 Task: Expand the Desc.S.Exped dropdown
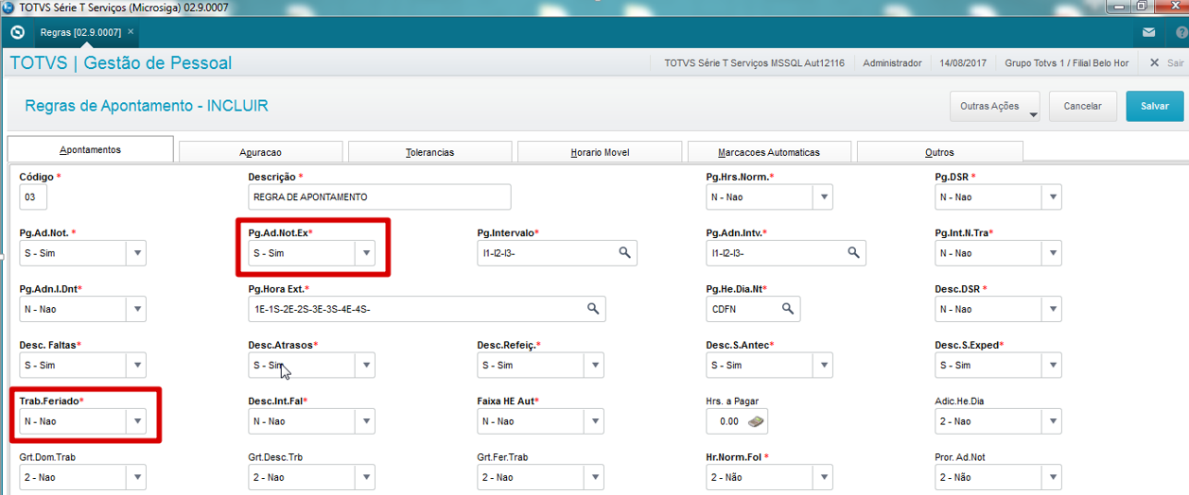(1053, 365)
